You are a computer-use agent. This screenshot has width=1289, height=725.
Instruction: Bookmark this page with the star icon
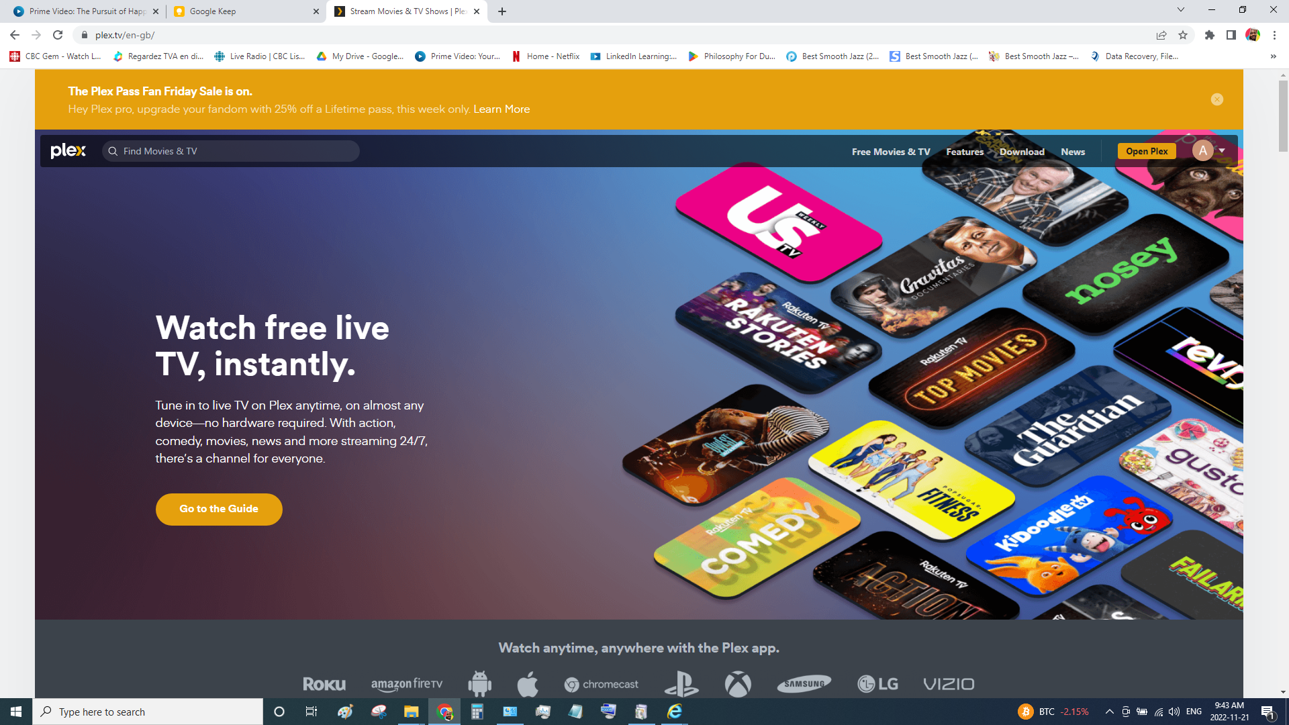point(1183,35)
